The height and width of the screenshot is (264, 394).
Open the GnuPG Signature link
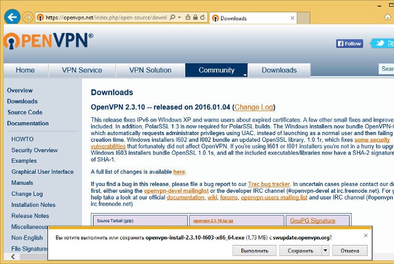pos(313,220)
